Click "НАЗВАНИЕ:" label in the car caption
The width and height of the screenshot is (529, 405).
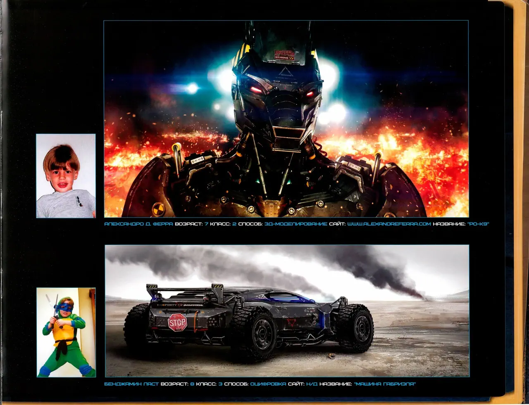336,384
